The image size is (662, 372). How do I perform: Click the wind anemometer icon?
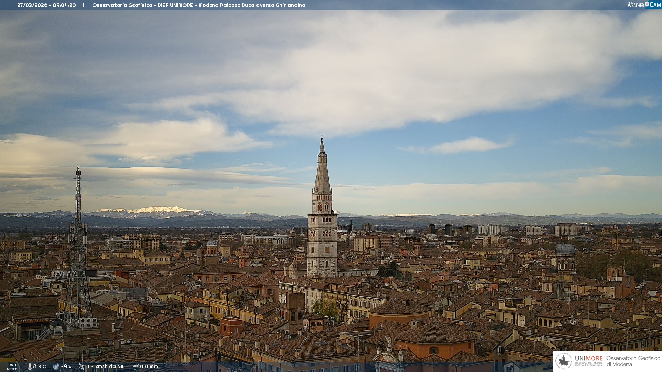81,366
